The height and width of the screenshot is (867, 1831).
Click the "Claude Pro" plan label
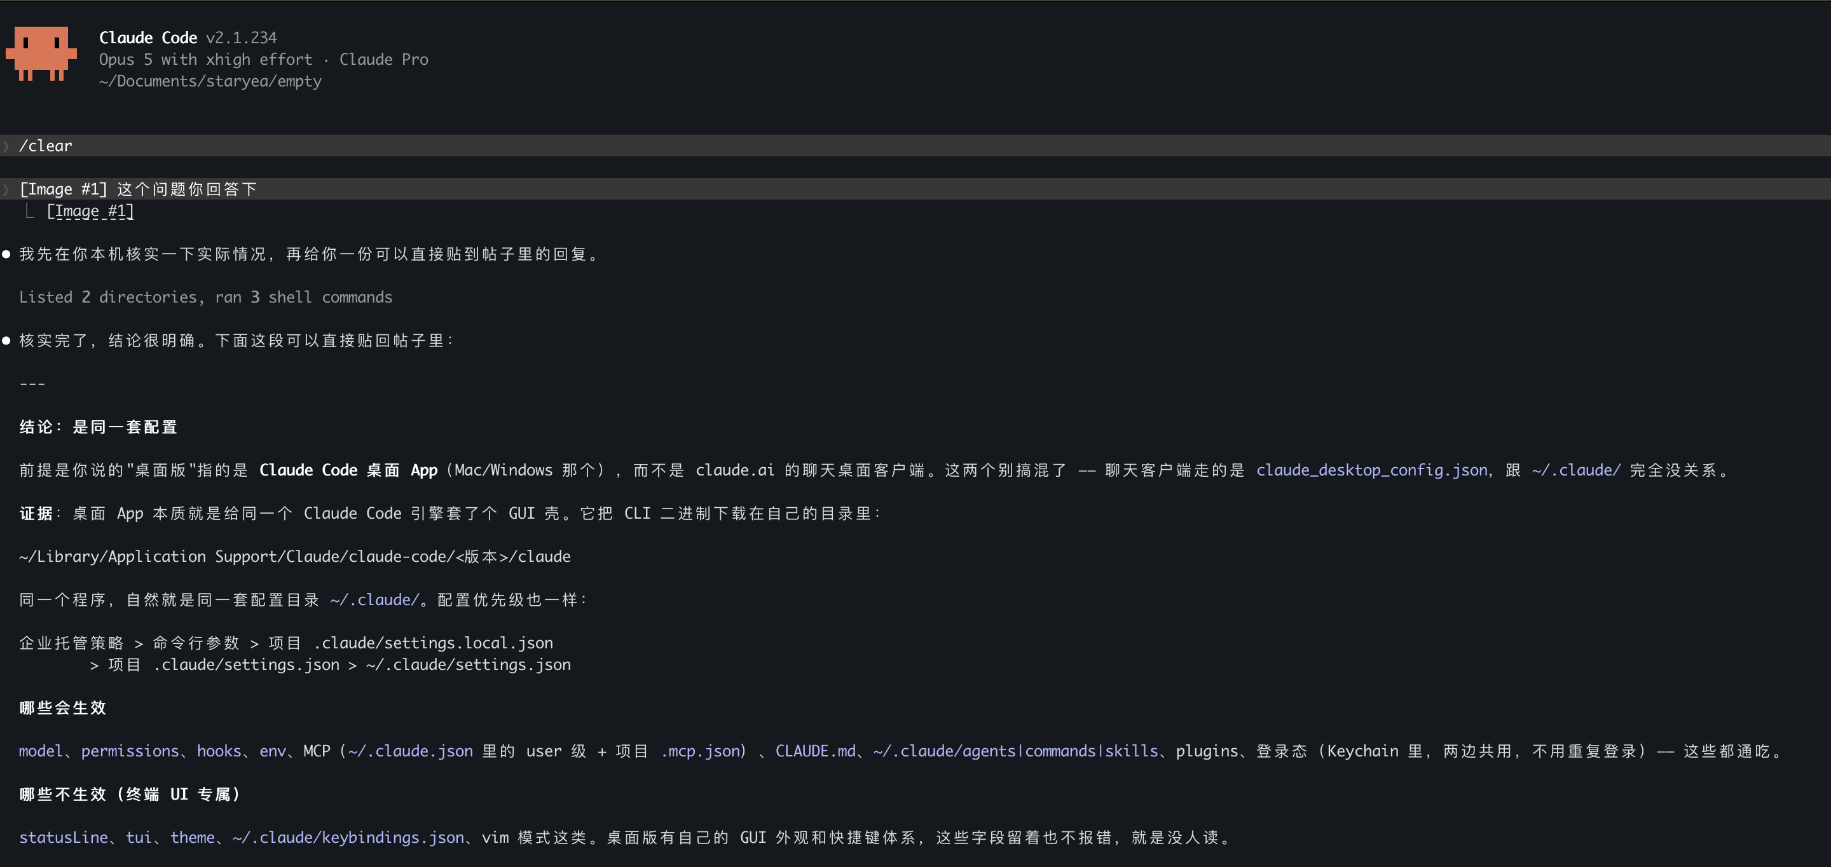pyautogui.click(x=384, y=60)
